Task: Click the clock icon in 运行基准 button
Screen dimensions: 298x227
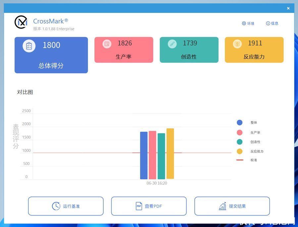Action: point(56,206)
